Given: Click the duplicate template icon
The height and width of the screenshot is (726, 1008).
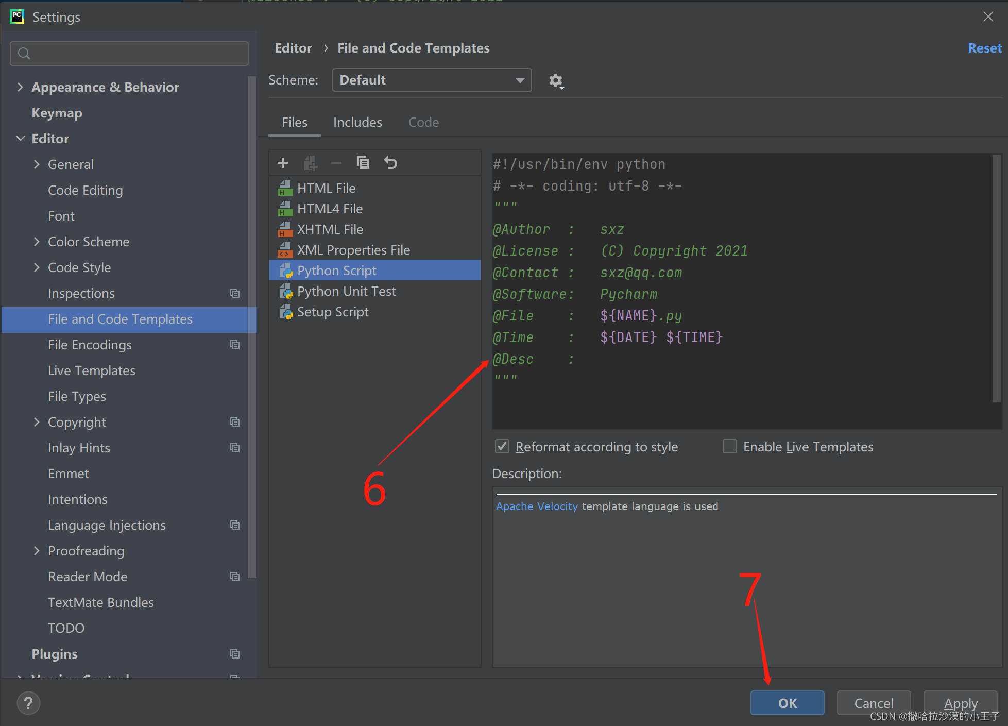Looking at the screenshot, I should coord(362,162).
